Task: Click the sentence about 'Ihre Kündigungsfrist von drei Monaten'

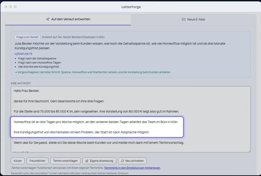Action: [82, 132]
